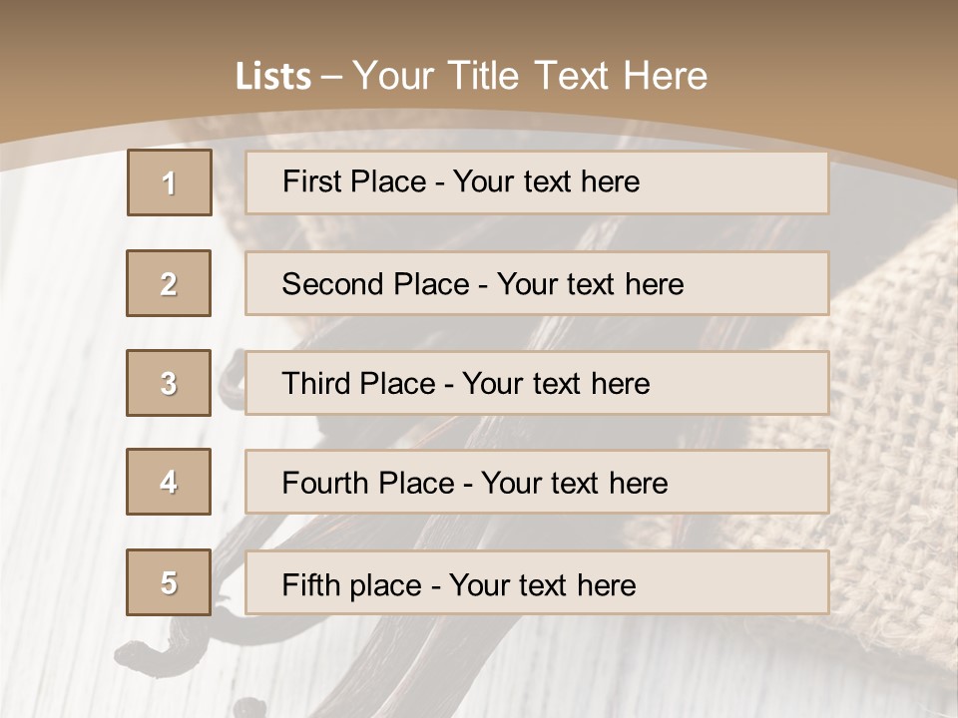Screen dimensions: 958x718
Task: Click the number 4 box
Action: click(x=169, y=482)
